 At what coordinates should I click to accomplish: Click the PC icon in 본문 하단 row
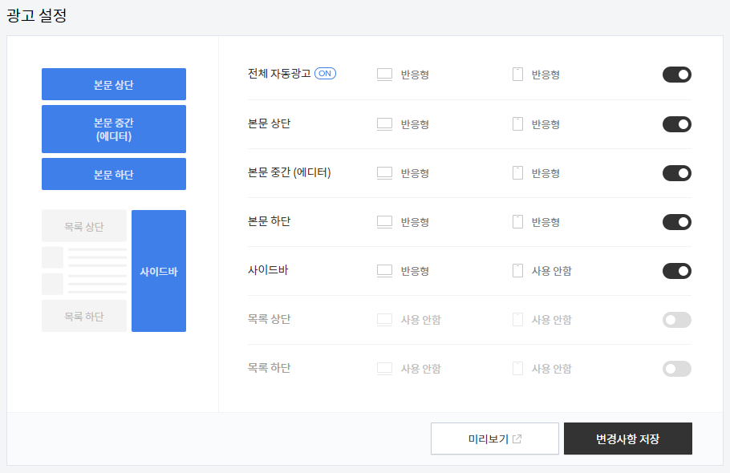pos(384,222)
